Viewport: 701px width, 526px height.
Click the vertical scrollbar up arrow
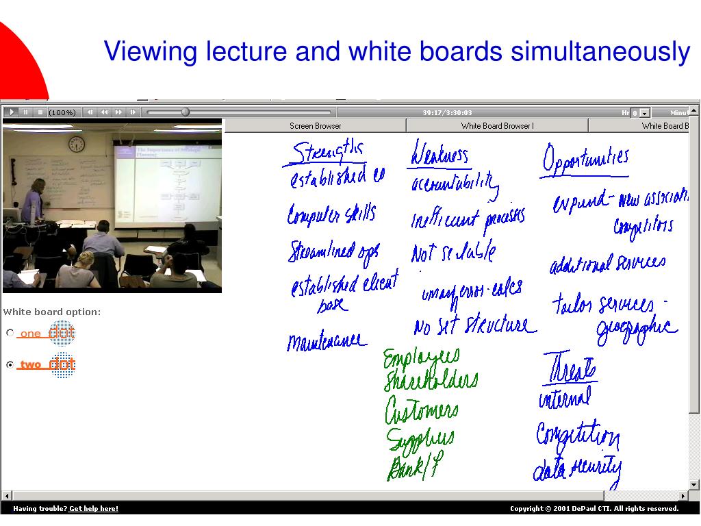pyautogui.click(x=694, y=110)
